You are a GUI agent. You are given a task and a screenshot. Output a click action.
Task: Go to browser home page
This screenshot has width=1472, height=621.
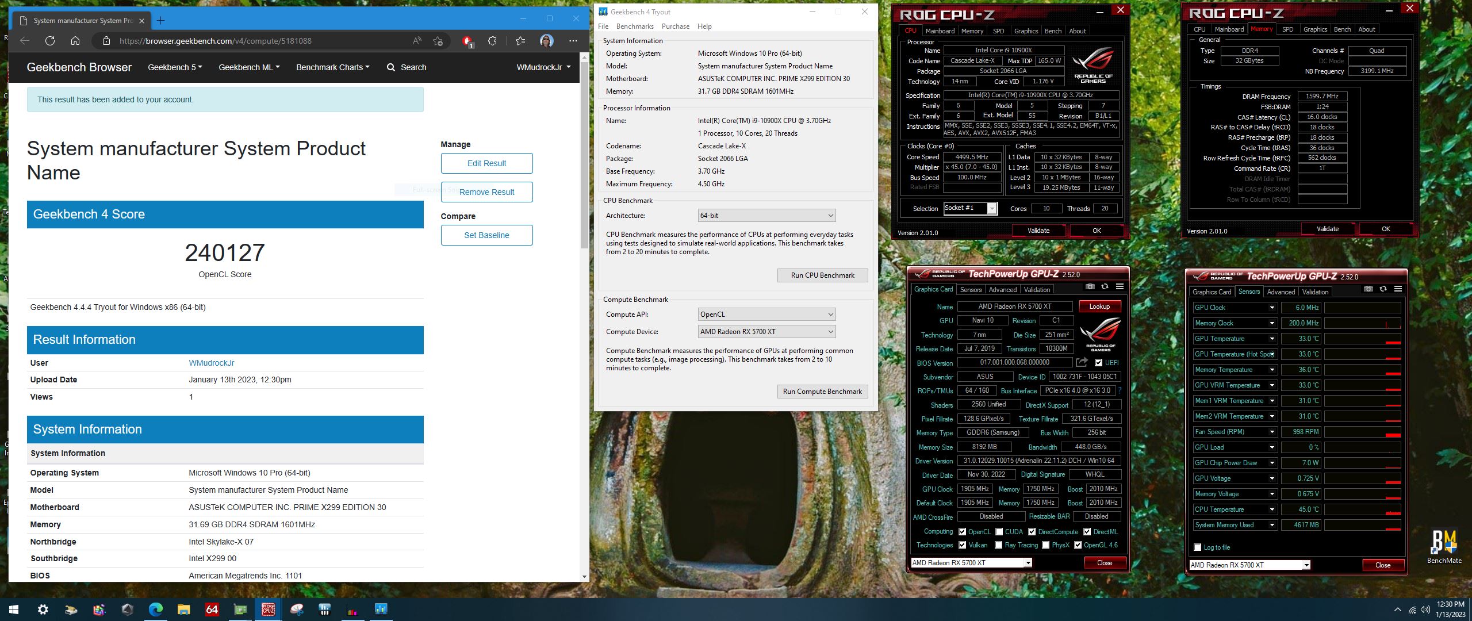click(x=75, y=41)
